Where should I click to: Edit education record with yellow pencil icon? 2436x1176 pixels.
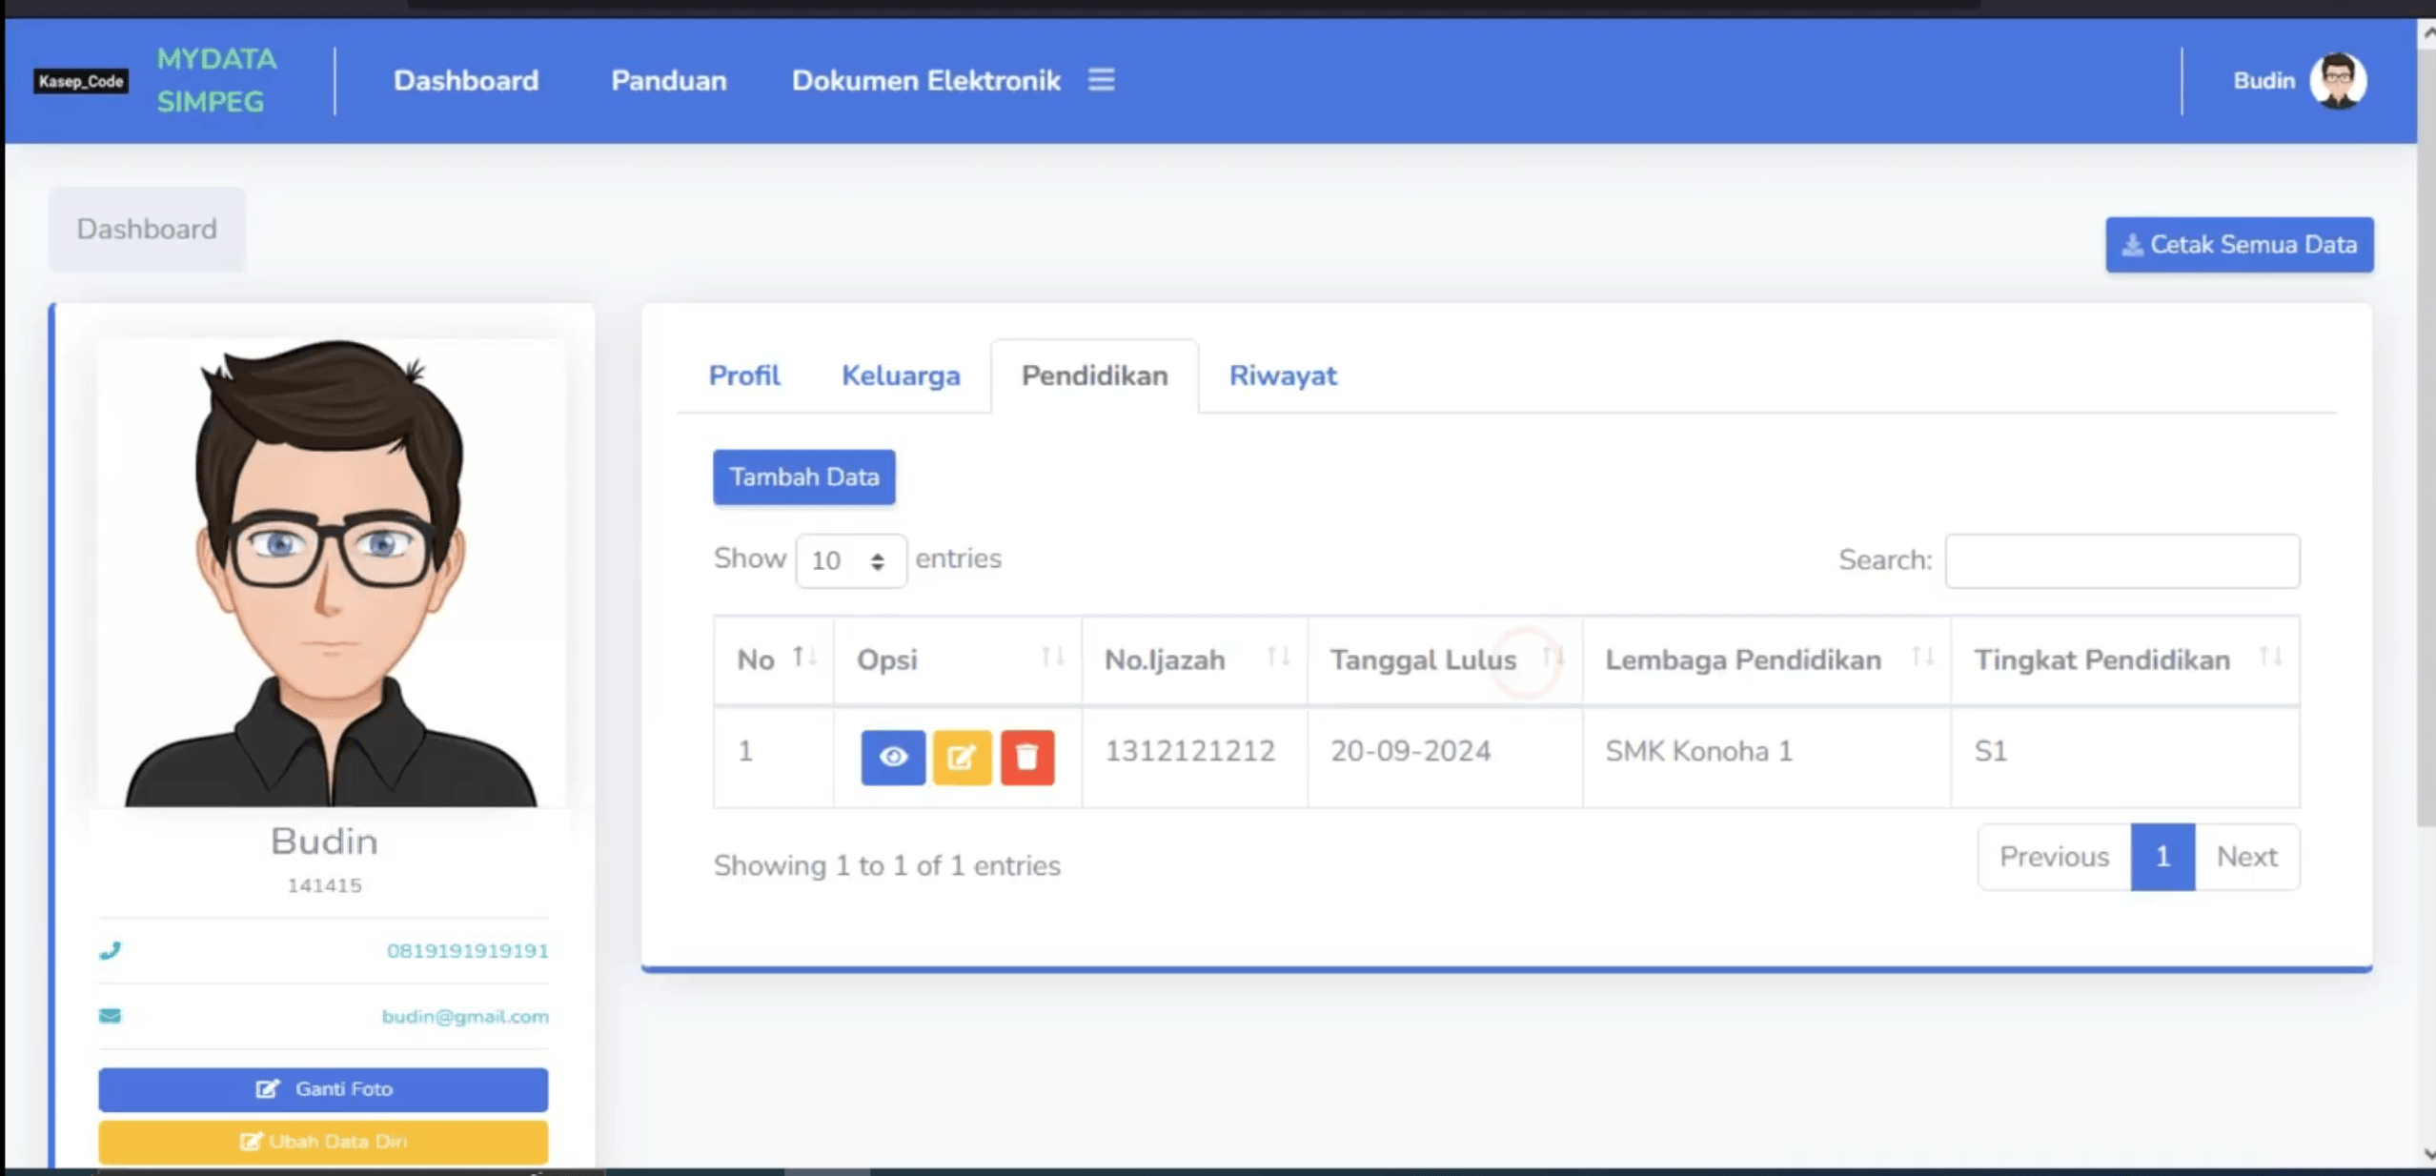tap(962, 758)
